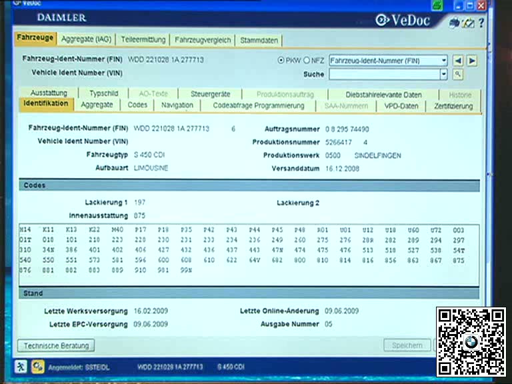This screenshot has height=384, width=512.
Task: Open settings via the yellow gear icon
Action: (x=38, y=367)
